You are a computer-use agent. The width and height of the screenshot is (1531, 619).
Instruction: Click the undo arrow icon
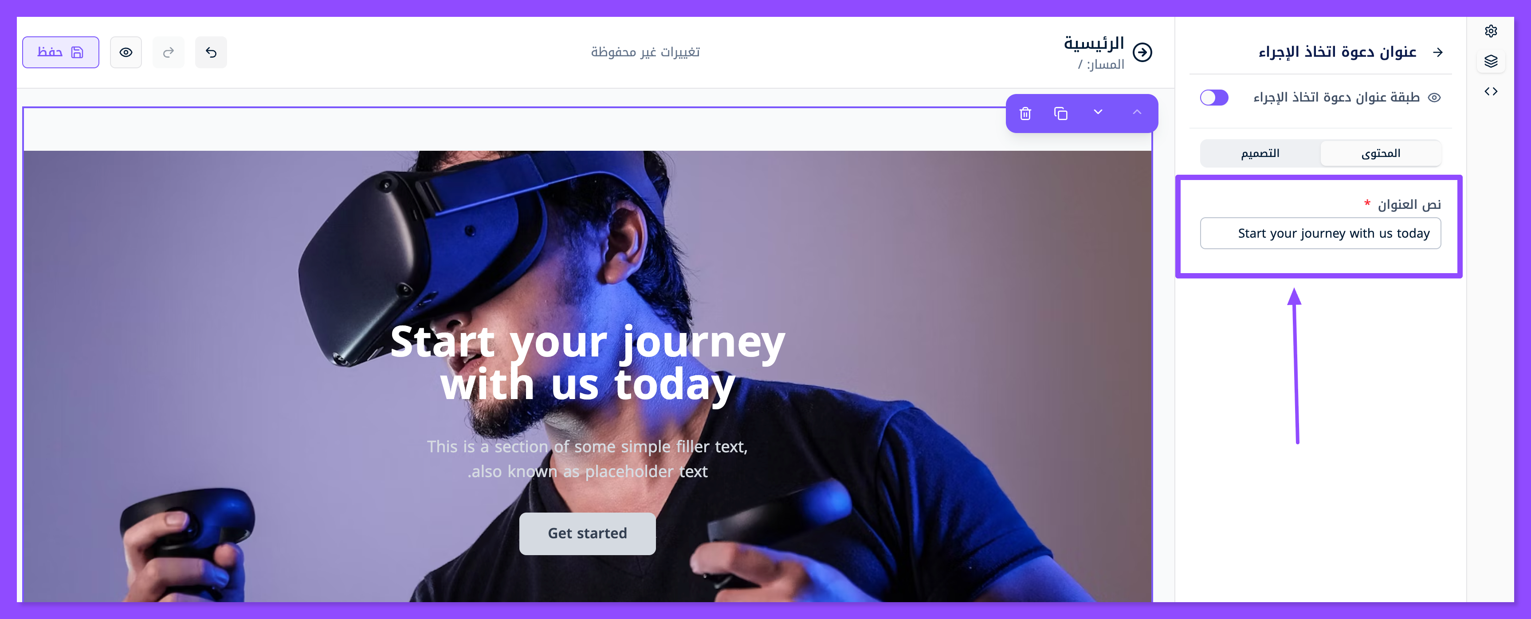pos(211,52)
